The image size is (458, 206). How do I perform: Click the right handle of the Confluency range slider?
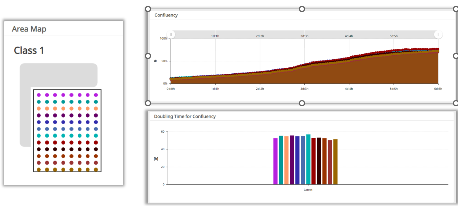(x=438, y=35)
